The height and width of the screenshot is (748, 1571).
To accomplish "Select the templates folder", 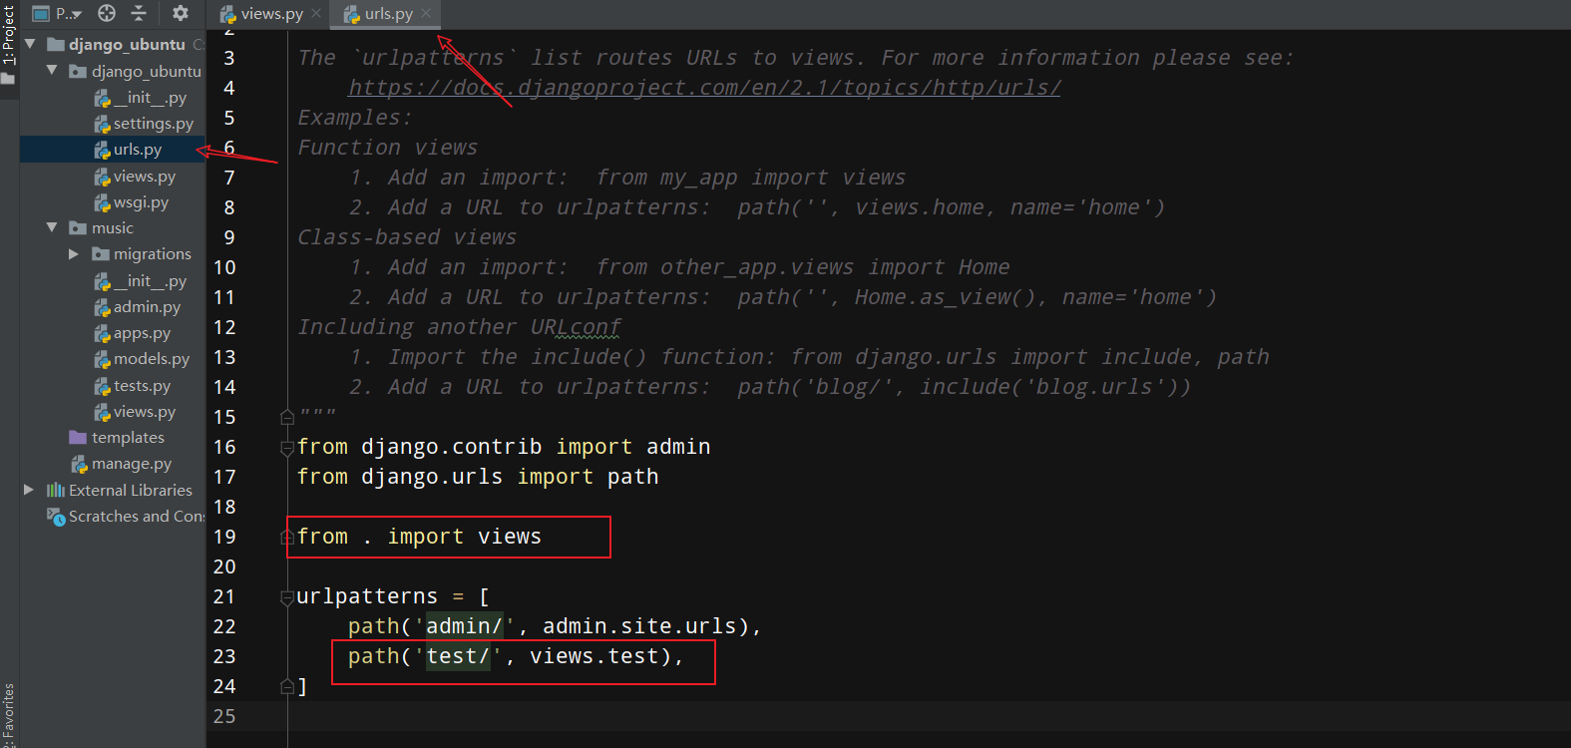I will click(x=128, y=438).
